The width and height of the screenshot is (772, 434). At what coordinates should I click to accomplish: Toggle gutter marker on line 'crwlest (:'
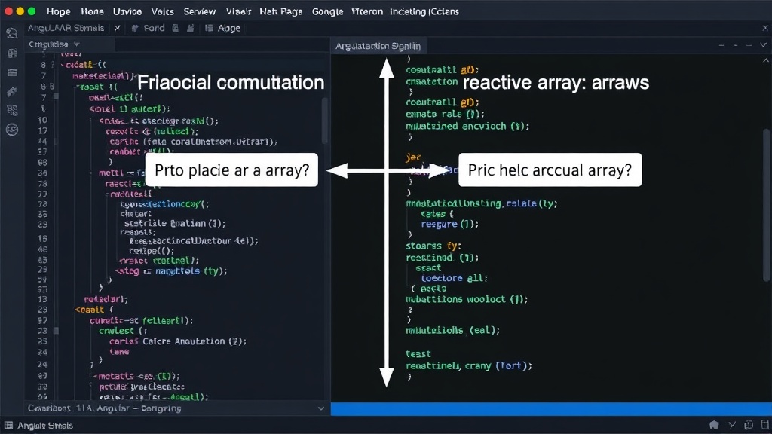56,332
